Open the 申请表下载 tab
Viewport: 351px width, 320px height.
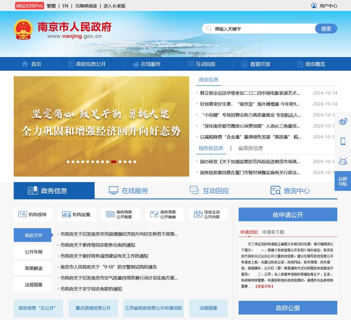(273, 232)
